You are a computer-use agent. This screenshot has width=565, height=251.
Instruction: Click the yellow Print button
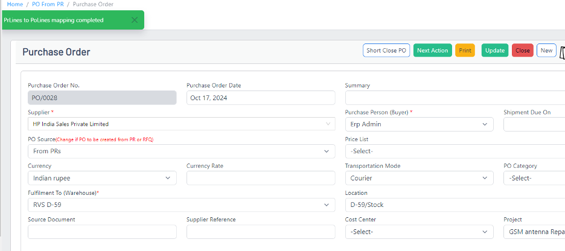click(x=465, y=51)
